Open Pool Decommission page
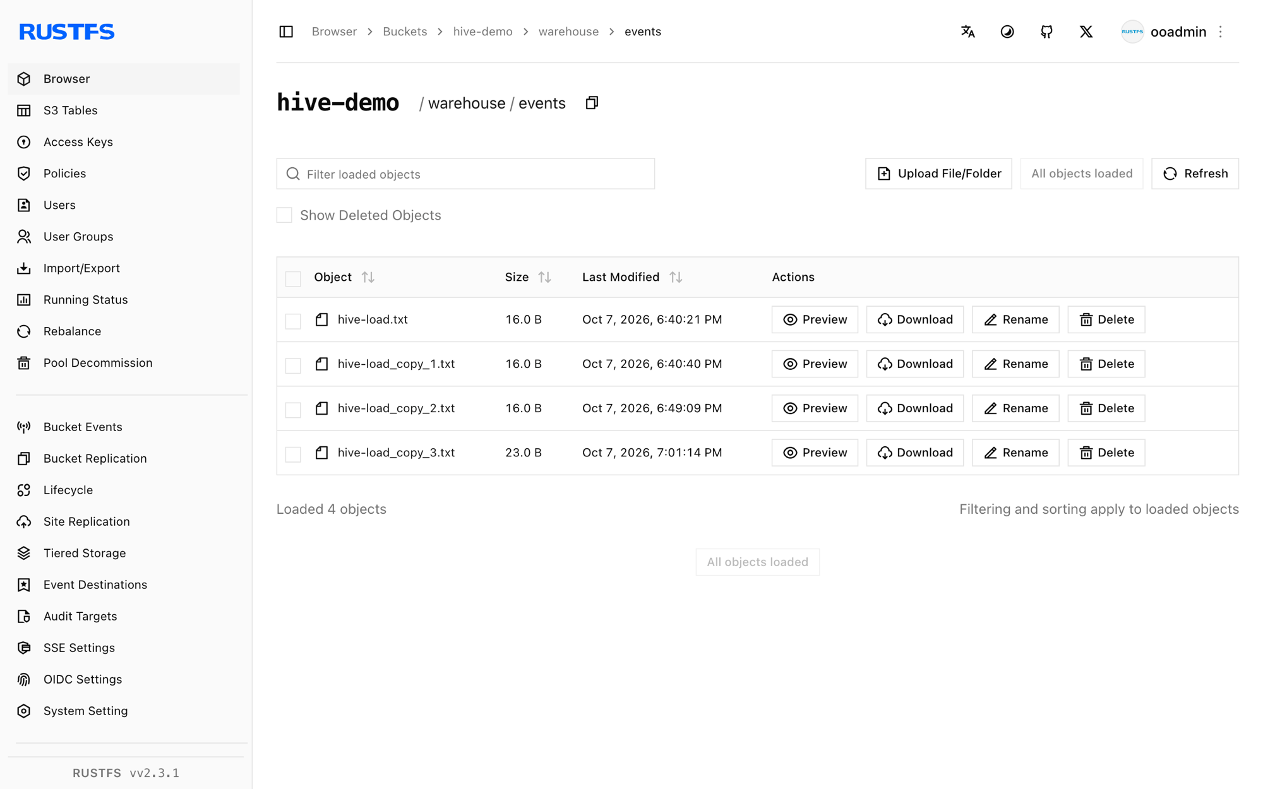The image size is (1263, 789). tap(124, 363)
